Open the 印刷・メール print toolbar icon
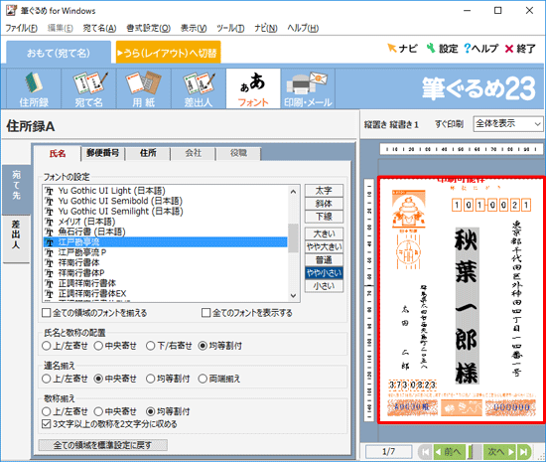 [308, 88]
